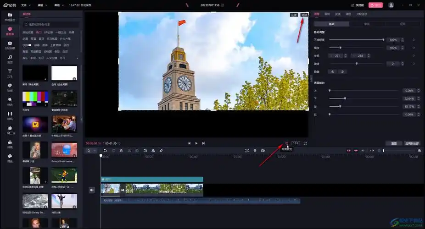Toggle the opacity keyframe diamond
The width and height of the screenshot is (425, 229).
point(414,40)
